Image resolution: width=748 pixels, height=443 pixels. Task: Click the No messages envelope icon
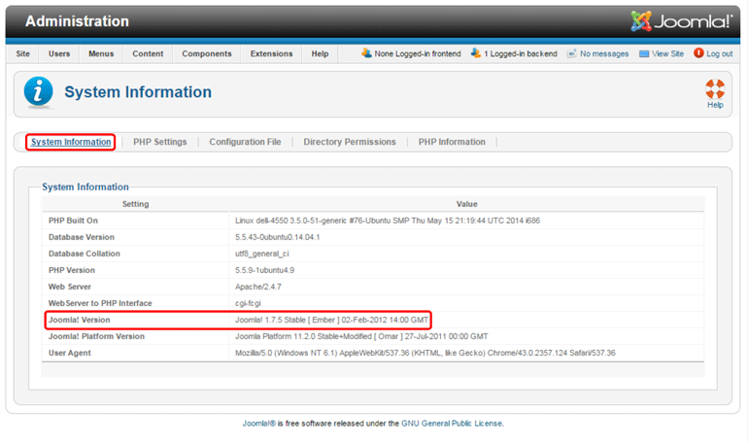click(572, 54)
